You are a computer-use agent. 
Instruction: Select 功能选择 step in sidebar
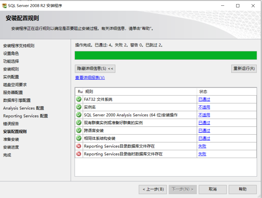tap(11, 61)
